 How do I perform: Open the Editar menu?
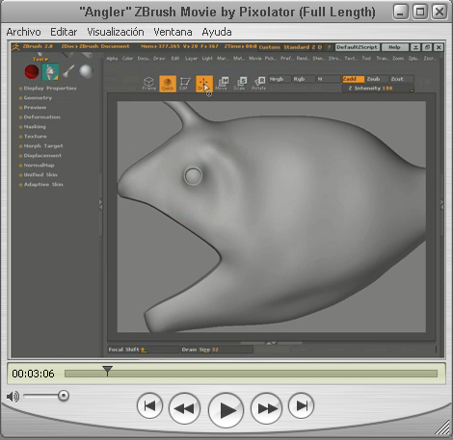pyautogui.click(x=64, y=32)
